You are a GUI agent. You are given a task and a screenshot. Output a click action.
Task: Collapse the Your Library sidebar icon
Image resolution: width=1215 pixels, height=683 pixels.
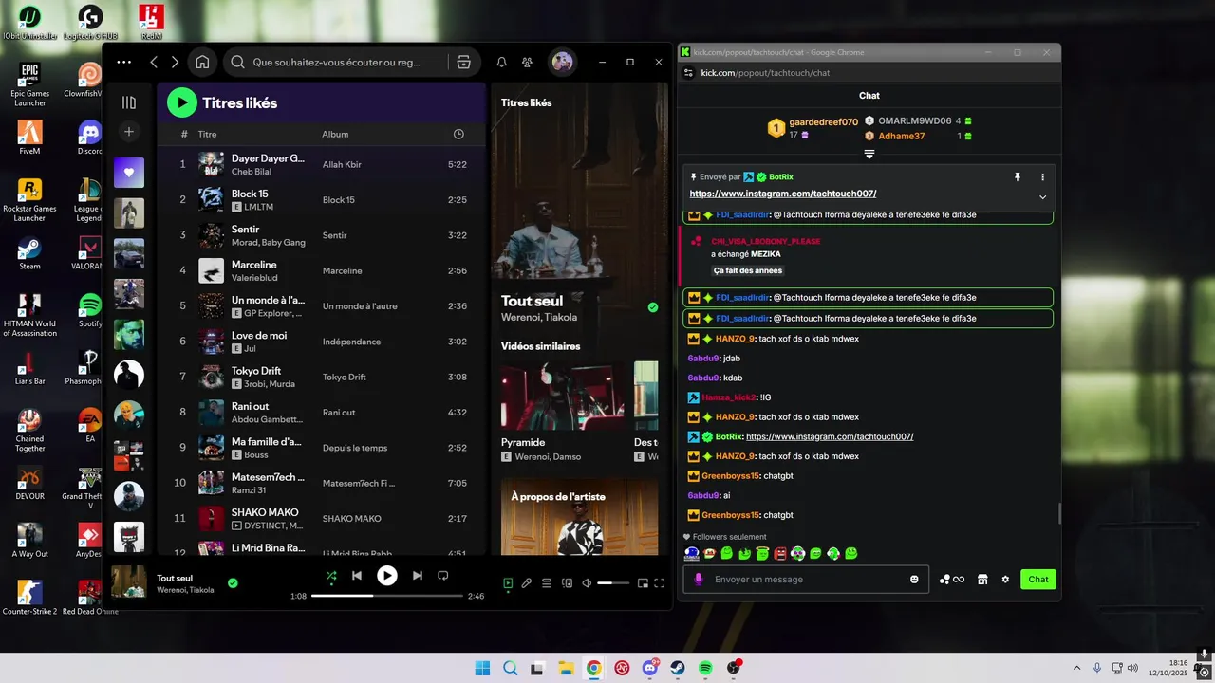(x=129, y=102)
